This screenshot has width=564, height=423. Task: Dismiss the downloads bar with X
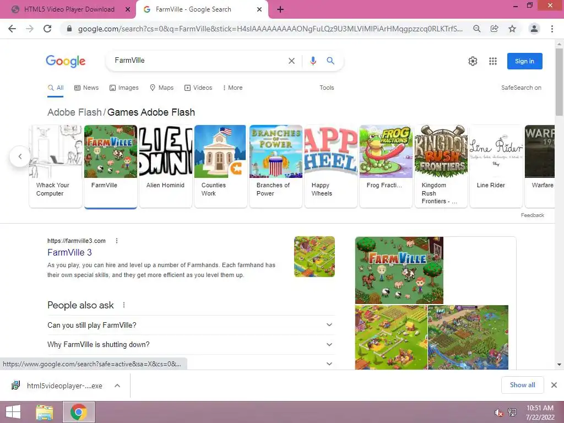pos(554,385)
